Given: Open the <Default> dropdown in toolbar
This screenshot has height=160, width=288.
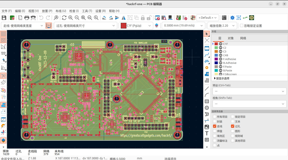Looking at the screenshot, I should tap(207, 18).
